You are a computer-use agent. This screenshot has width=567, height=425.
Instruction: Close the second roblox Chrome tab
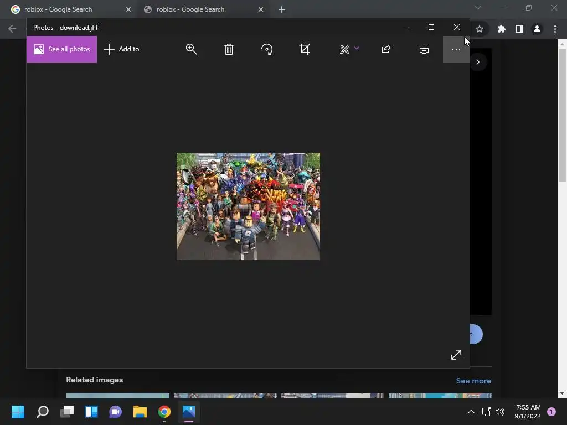pyautogui.click(x=261, y=9)
